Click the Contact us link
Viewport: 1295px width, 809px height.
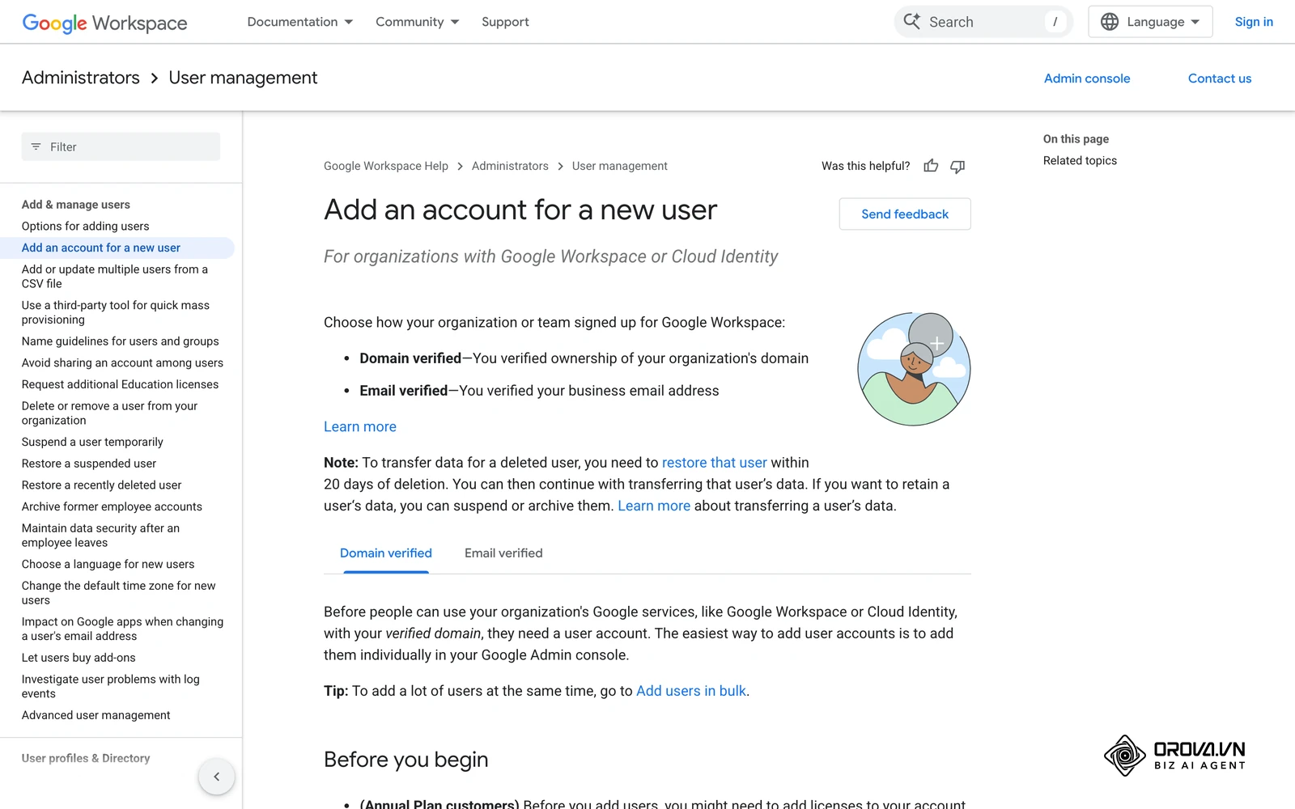tap(1220, 78)
